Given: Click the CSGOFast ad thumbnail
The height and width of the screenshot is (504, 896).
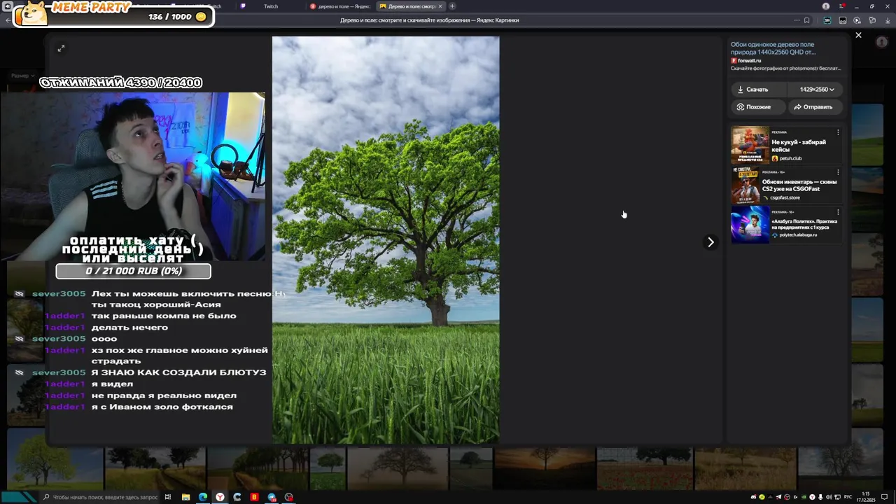Looking at the screenshot, I should tap(746, 185).
